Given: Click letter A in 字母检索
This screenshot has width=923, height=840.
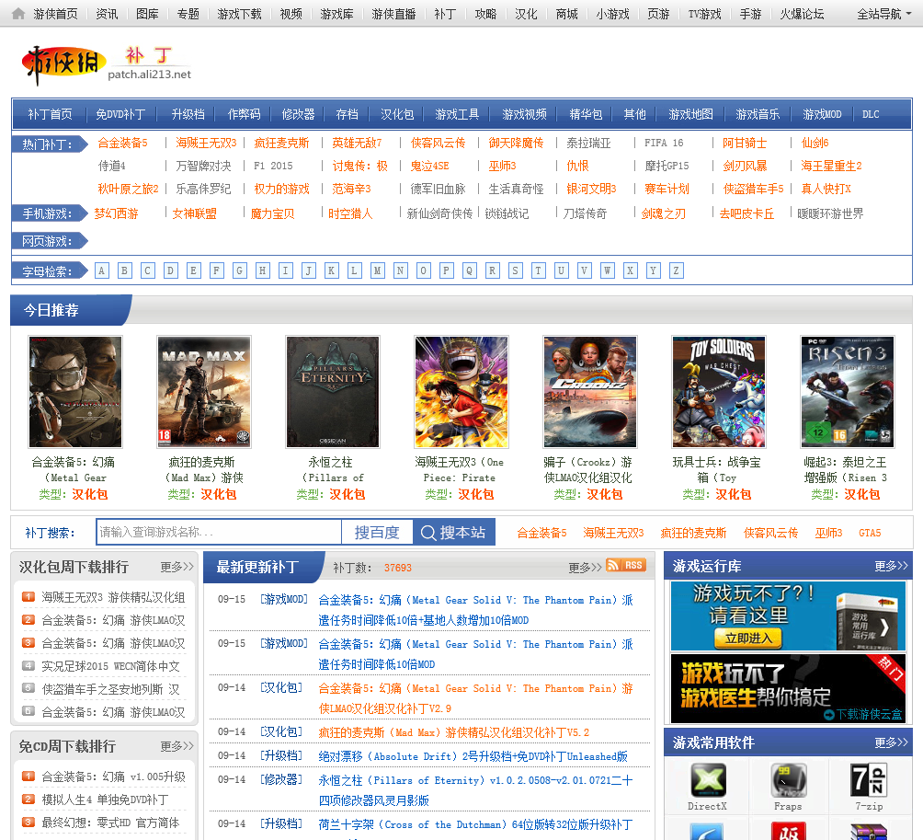Looking at the screenshot, I should [101, 270].
